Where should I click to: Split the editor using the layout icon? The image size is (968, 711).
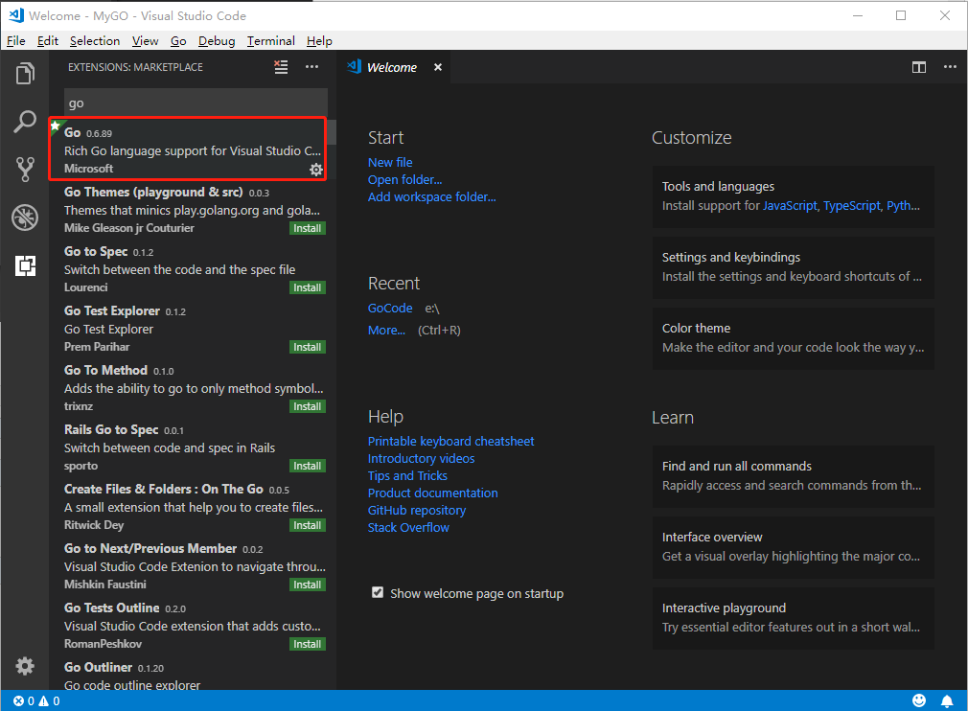click(918, 67)
